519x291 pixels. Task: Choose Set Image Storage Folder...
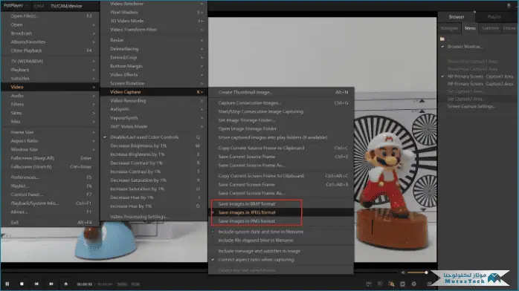[x=281, y=120]
